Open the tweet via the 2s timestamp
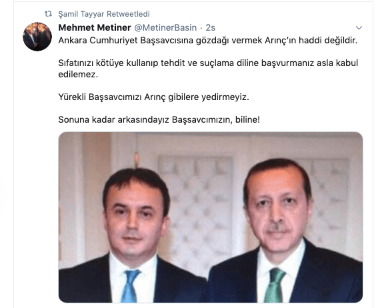This screenshot has width=384, height=308. (211, 27)
